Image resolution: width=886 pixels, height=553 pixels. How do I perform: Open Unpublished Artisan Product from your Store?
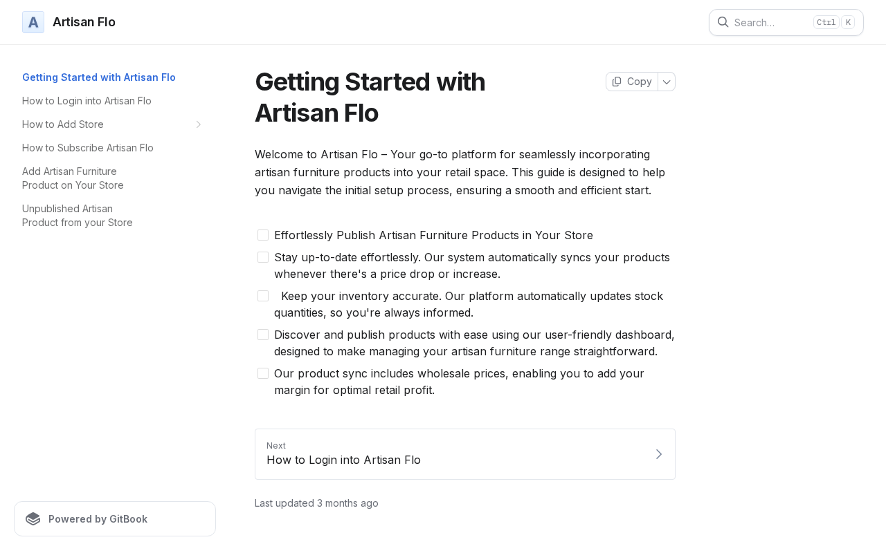point(78,216)
